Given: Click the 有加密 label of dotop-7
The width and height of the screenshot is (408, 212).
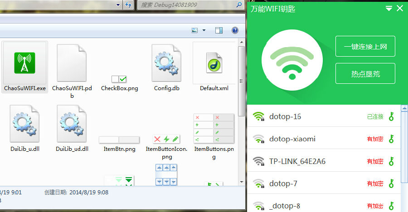Looking at the screenshot, I should (375, 183).
